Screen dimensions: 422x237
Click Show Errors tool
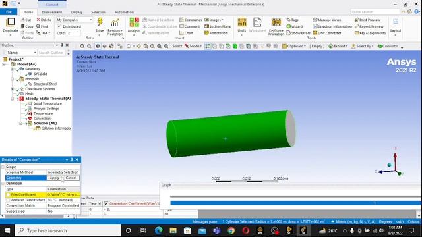298,33
